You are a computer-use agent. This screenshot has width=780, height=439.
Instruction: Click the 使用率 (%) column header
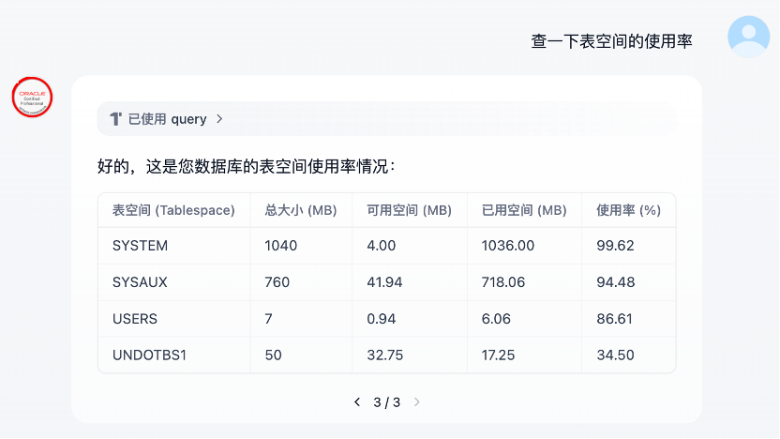[x=628, y=210]
